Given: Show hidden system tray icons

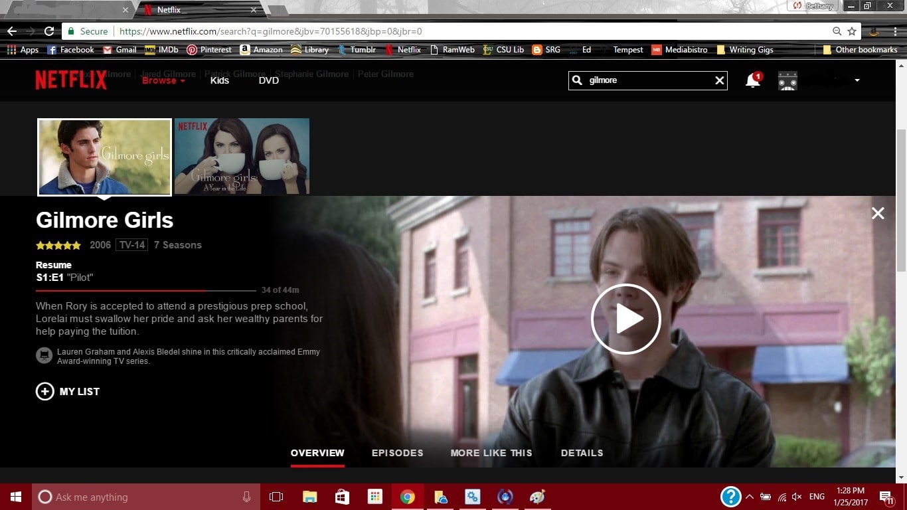Looking at the screenshot, I should click(x=750, y=497).
